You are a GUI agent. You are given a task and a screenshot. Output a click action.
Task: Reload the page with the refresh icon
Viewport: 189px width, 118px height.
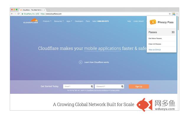point(18,14)
